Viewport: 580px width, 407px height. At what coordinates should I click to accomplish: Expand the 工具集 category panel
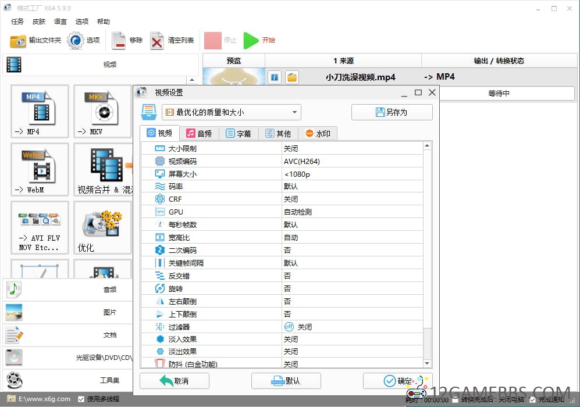tap(69, 380)
